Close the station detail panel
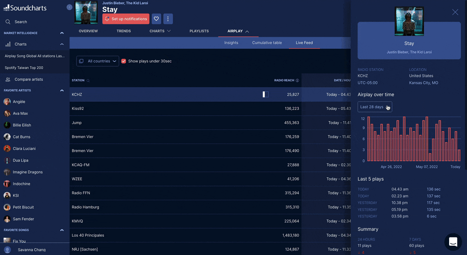The height and width of the screenshot is (255, 467). click(x=455, y=12)
